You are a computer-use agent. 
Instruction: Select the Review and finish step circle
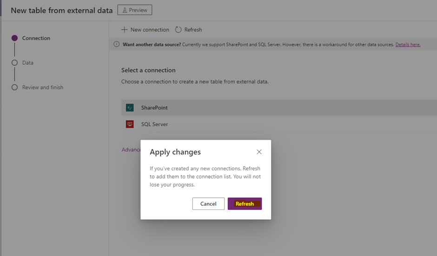(x=14, y=88)
